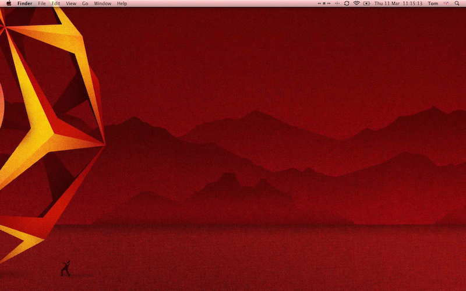Skip to next track in menu bar
Image resolution: width=466 pixels, height=291 pixels.
329,3
